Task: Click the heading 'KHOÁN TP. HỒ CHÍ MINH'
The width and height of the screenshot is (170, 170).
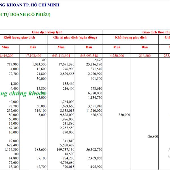Action: [x=33, y=5]
